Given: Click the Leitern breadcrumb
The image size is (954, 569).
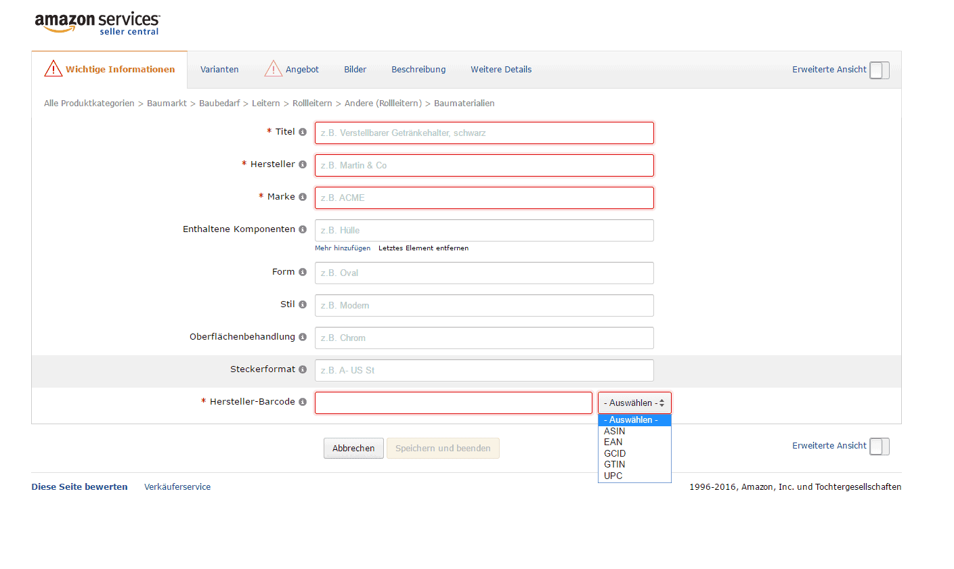Looking at the screenshot, I should (x=265, y=104).
